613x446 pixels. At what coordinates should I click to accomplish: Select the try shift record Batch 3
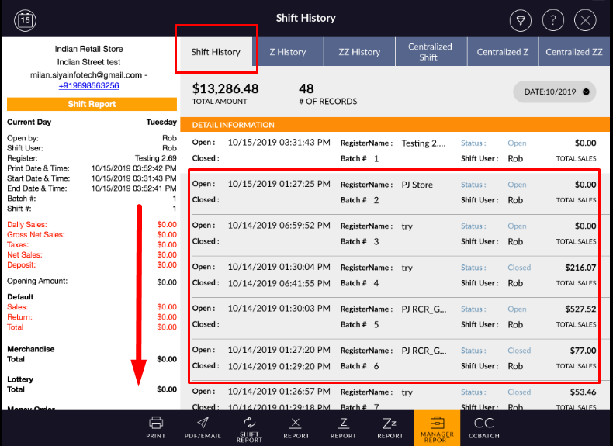[x=394, y=233]
